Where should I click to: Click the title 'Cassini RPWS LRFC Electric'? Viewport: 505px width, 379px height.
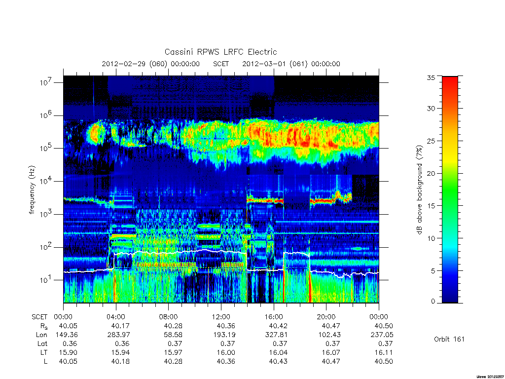click(220, 52)
